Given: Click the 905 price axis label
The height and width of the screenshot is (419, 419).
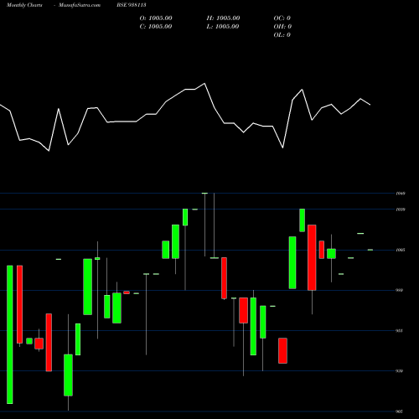Looking at the screenshot, I should pyautogui.click(x=400, y=411).
